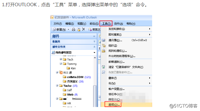Choose 清空"已删除邮件"文件夹(Y) entry

tap(126, 67)
